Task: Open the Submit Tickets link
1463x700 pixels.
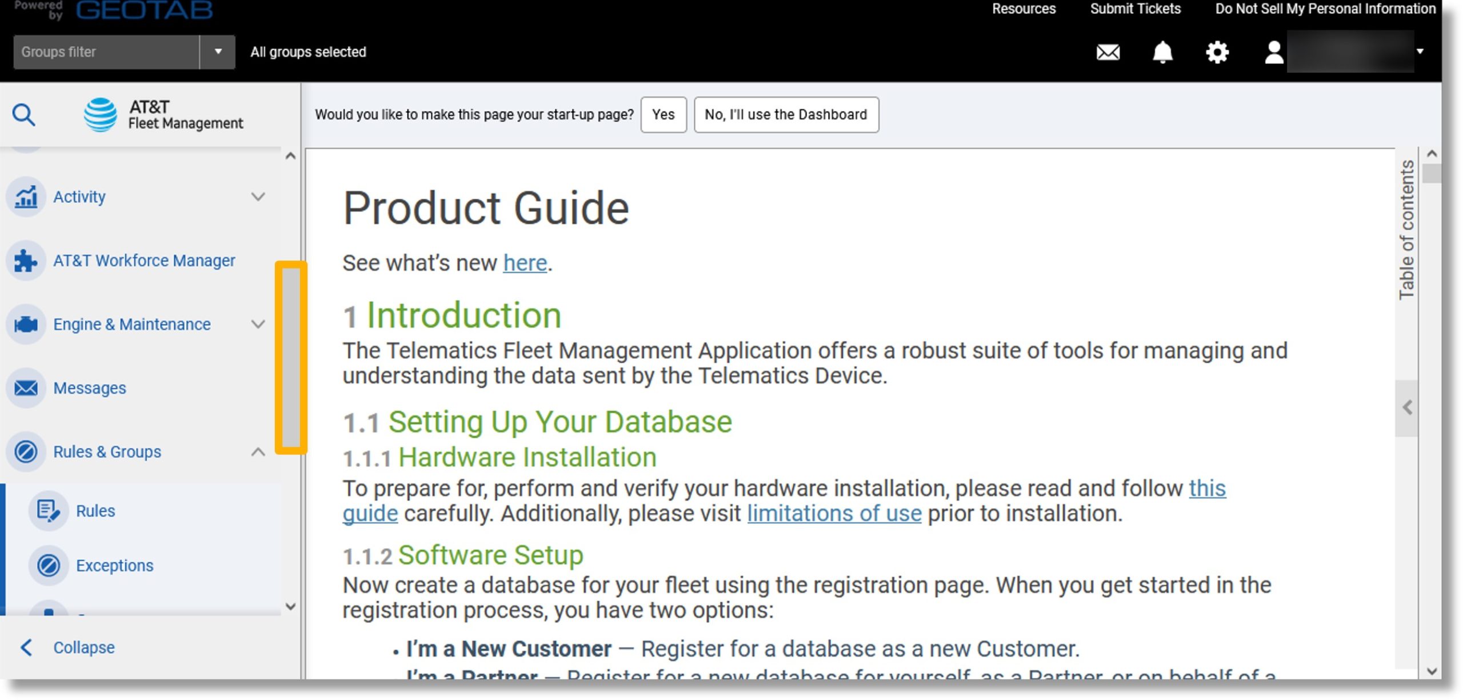Action: coord(1136,9)
